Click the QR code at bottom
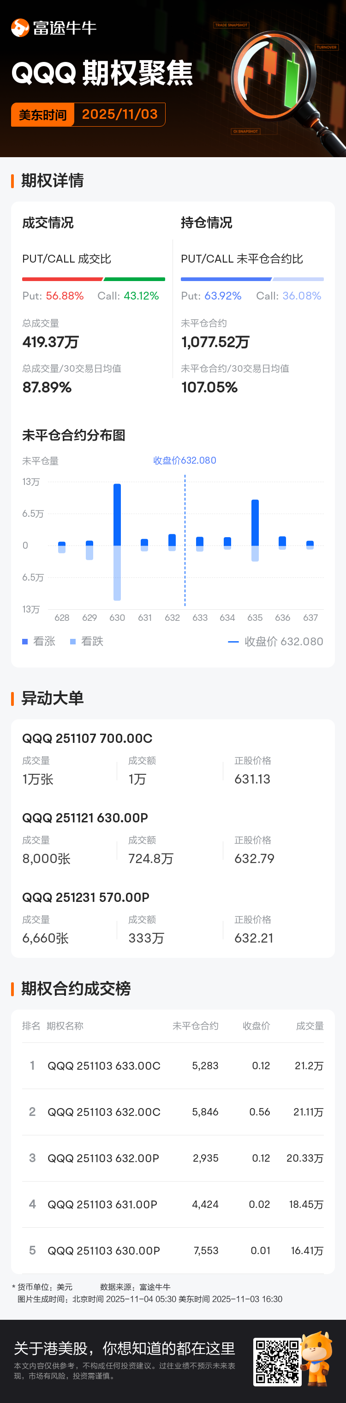346x1403 pixels. (277, 1361)
